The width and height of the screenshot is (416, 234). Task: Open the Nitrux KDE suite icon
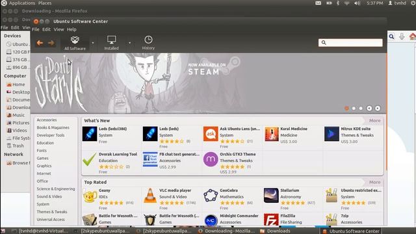(331, 134)
